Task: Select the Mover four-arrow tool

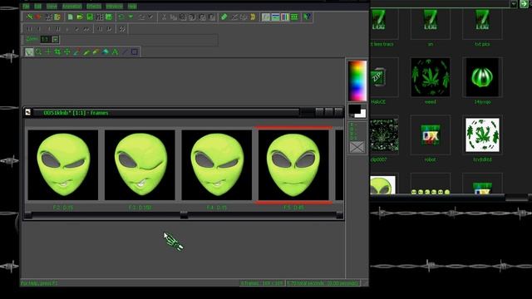Action: pos(67,51)
